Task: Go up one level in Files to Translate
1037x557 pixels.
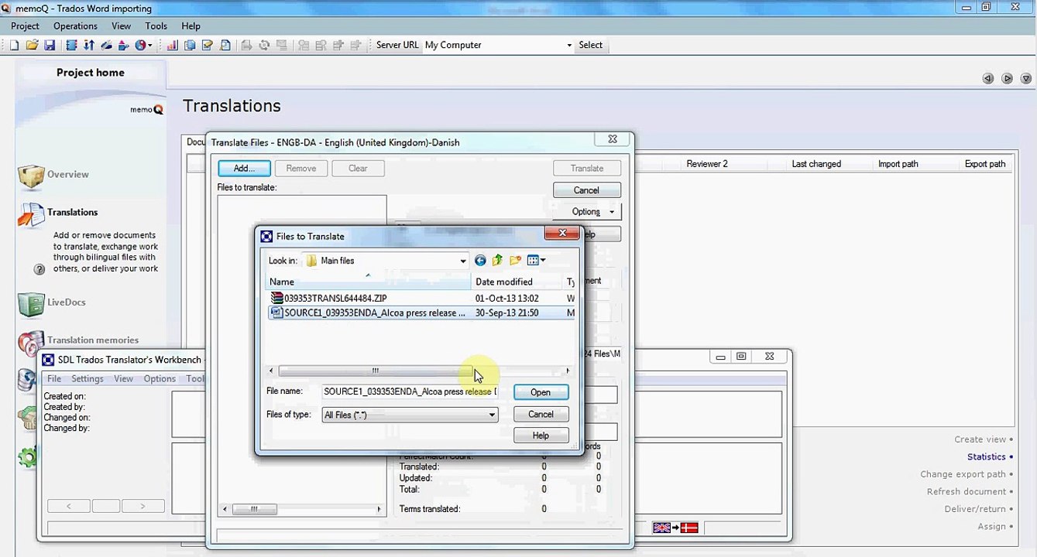Action: 497,261
